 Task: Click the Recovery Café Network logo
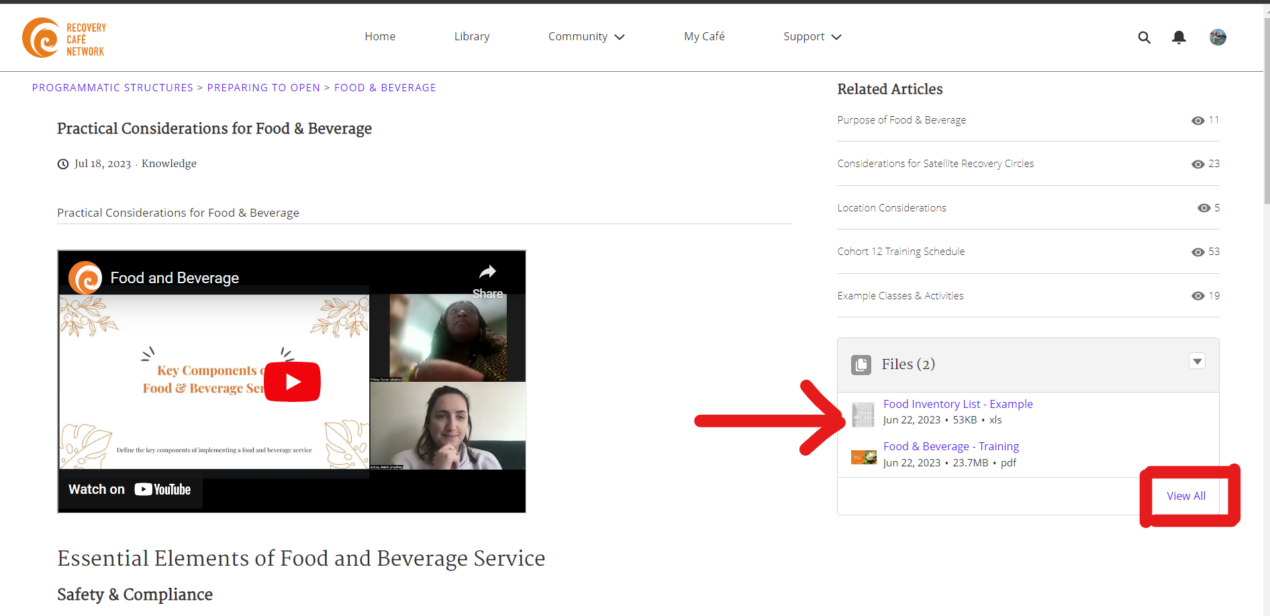tap(64, 38)
